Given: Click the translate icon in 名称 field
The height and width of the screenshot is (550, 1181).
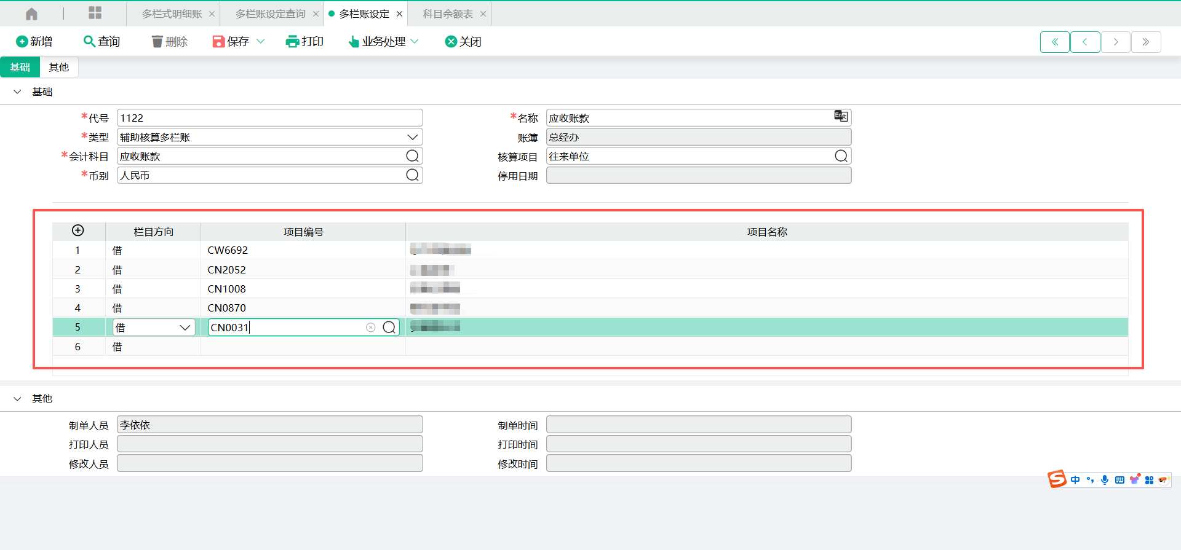Looking at the screenshot, I should pyautogui.click(x=840, y=116).
